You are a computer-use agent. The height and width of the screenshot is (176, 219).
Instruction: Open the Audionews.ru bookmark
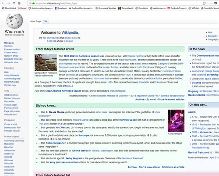tap(158, 8)
